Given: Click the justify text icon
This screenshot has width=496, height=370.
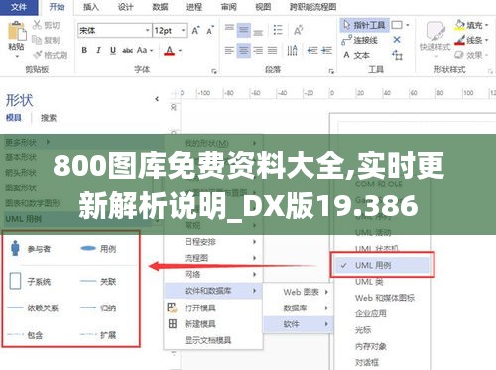Looking at the screenshot, I should [272, 50].
